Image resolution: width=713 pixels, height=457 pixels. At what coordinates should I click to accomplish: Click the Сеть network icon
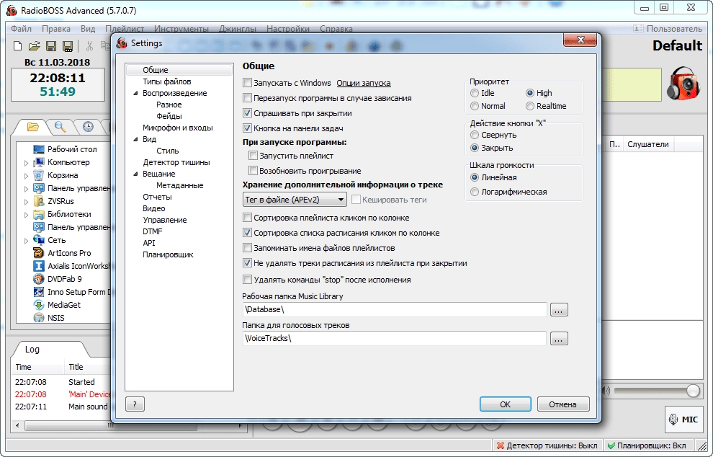(39, 240)
